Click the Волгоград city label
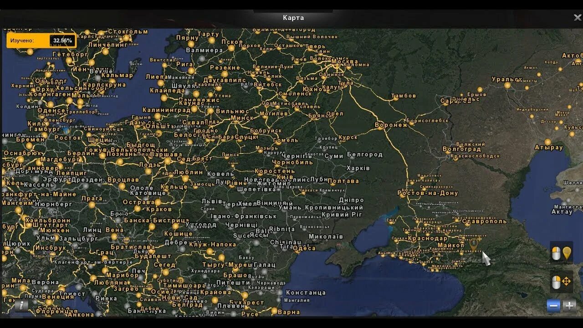Image resolution: width=583 pixels, height=328 pixels. point(462,149)
